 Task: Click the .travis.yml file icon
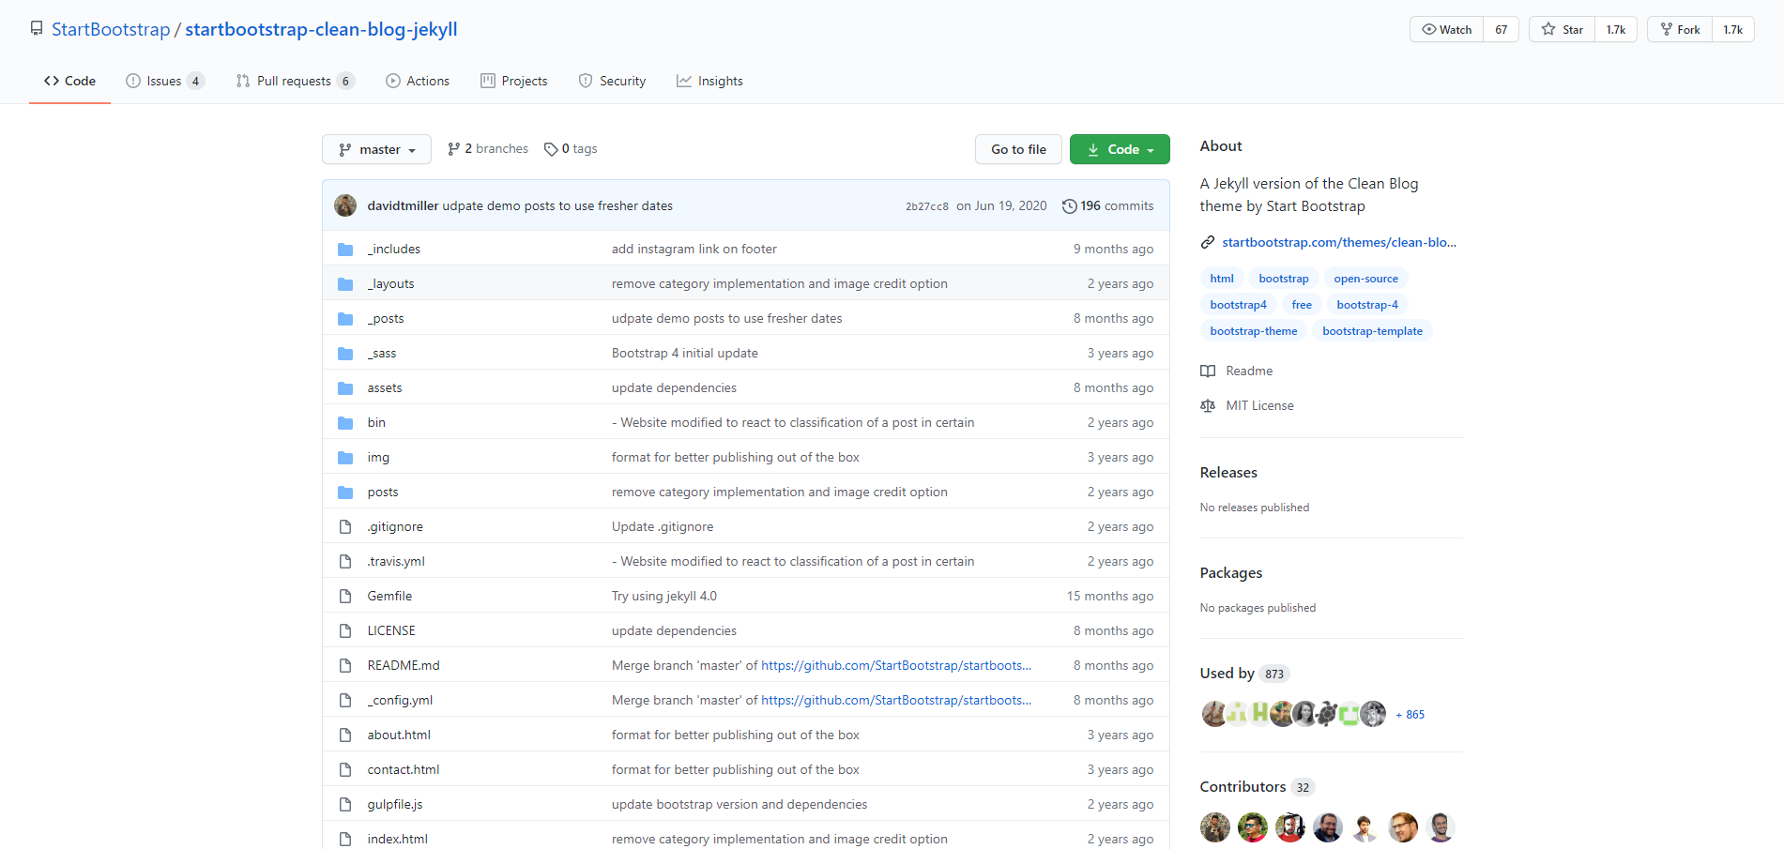345,561
